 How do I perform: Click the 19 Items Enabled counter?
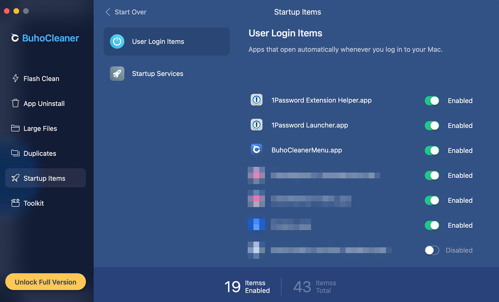[247, 286]
